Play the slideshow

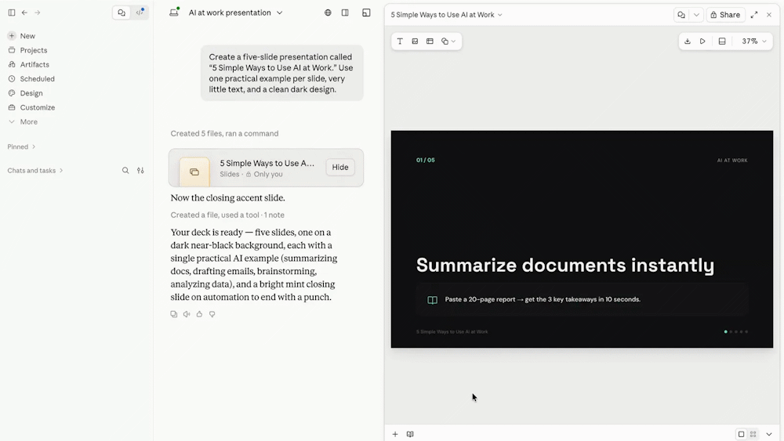click(x=702, y=42)
